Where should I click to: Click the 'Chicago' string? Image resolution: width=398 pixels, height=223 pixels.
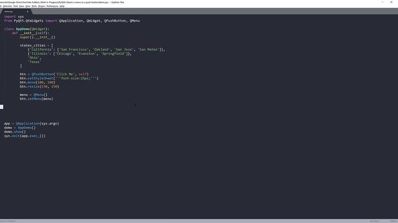(x=64, y=54)
